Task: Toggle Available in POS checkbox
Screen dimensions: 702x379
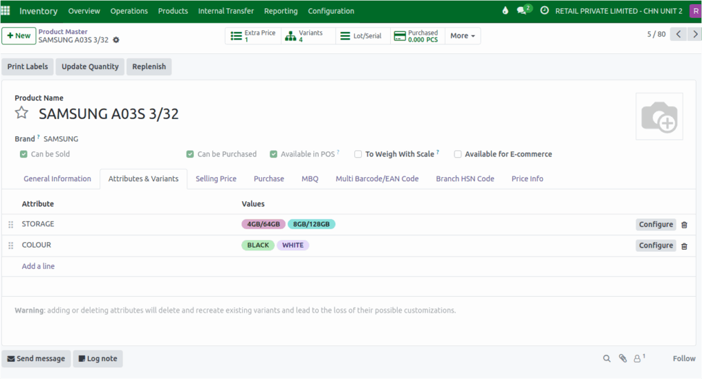Action: coord(274,154)
